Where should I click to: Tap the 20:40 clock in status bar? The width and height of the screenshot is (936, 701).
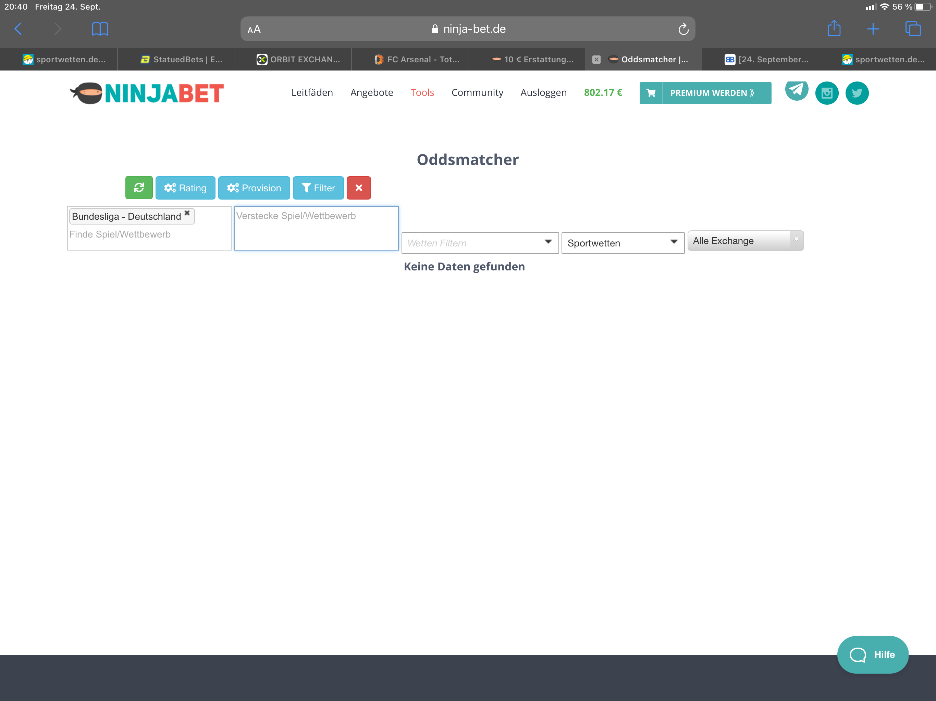(x=16, y=7)
